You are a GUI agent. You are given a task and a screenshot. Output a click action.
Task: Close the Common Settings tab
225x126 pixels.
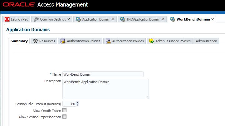coord(69,19)
